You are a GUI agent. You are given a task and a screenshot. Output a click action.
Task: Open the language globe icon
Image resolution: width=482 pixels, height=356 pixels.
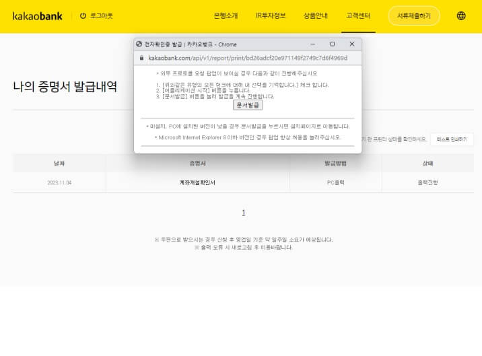pyautogui.click(x=461, y=15)
